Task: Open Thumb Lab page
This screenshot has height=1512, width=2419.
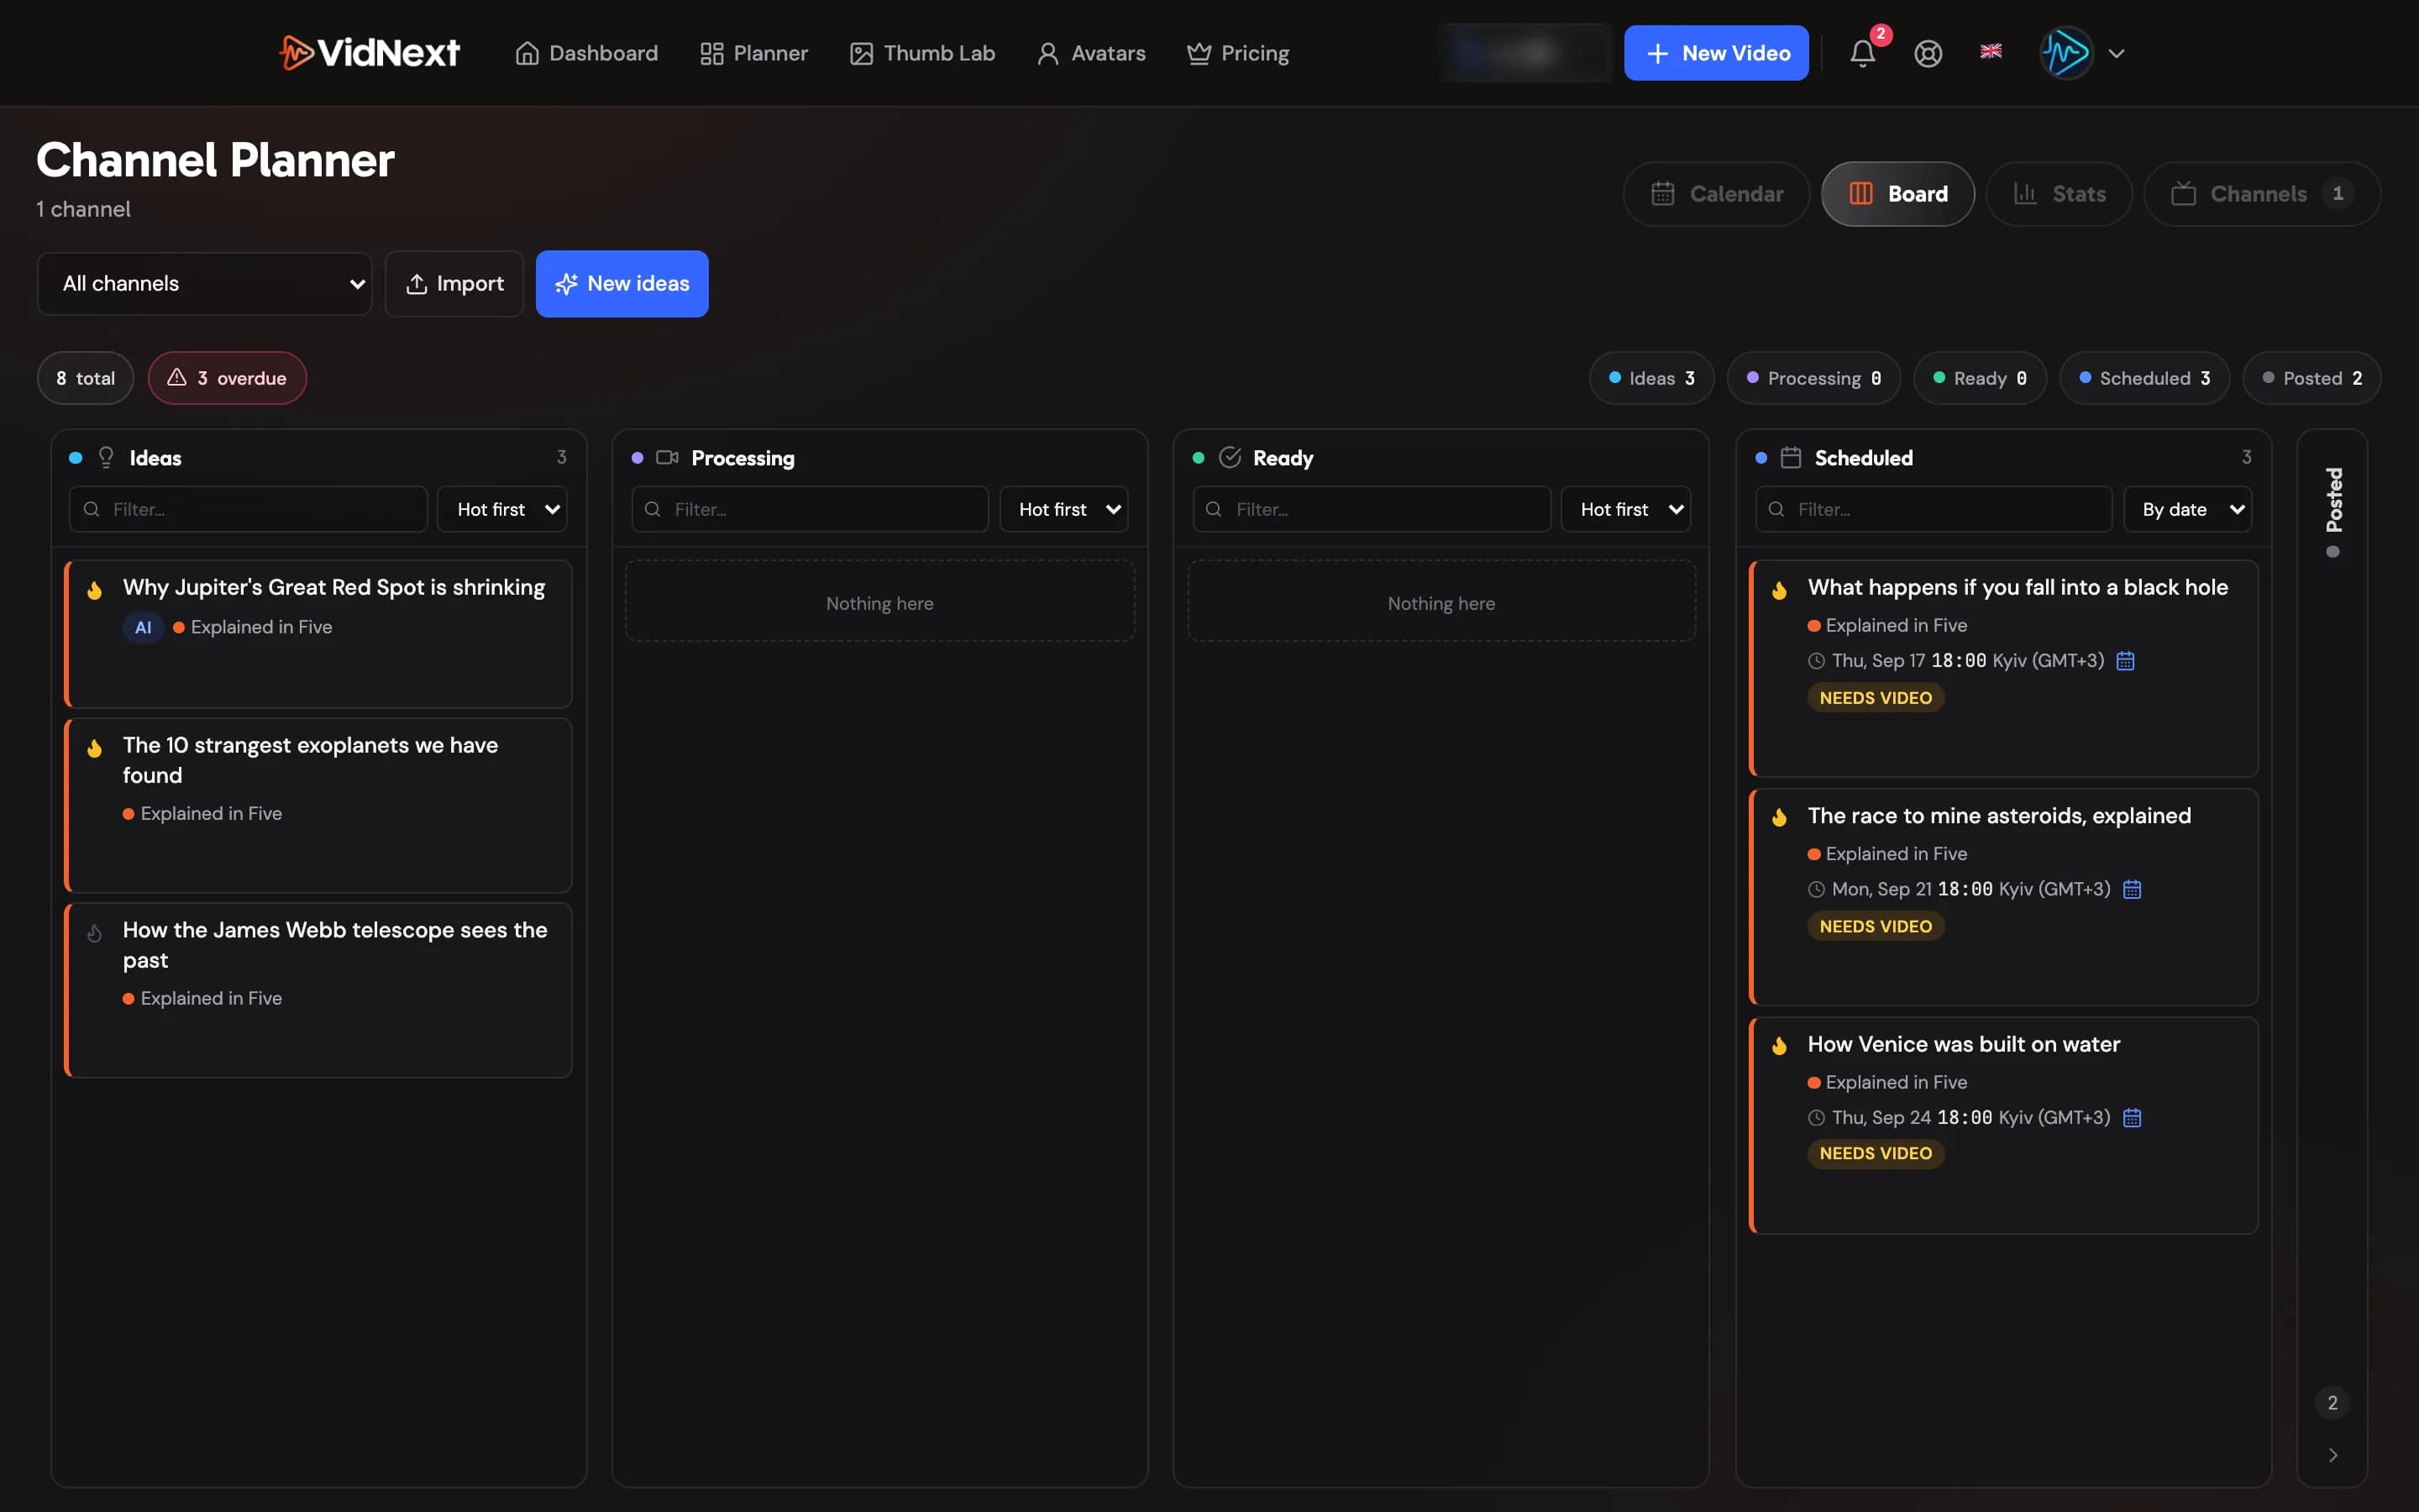Action: coord(921,53)
